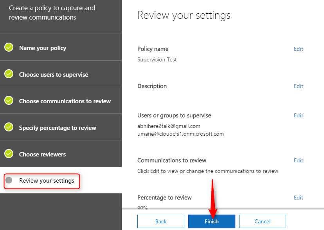Open the Choose reviewers step
The height and width of the screenshot is (230, 324).
pyautogui.click(x=61, y=154)
